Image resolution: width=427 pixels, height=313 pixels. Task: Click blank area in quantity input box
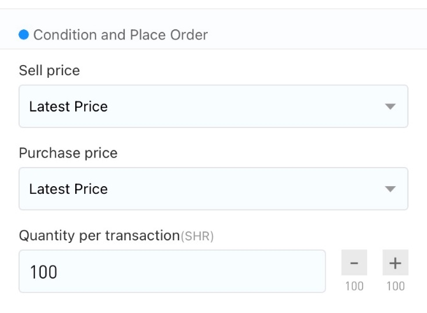coord(191,272)
